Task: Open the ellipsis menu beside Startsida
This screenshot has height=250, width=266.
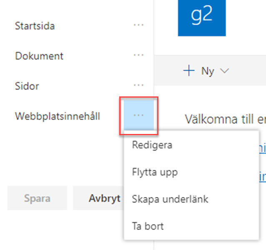Action: pyautogui.click(x=138, y=25)
